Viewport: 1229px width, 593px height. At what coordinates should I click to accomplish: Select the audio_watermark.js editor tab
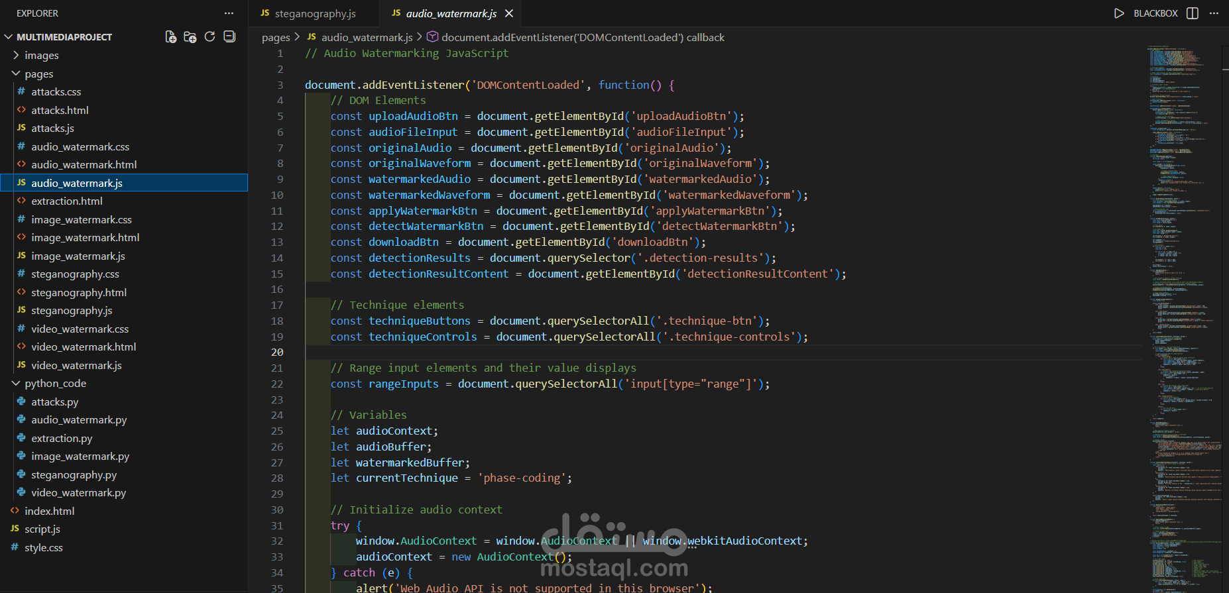click(x=451, y=13)
